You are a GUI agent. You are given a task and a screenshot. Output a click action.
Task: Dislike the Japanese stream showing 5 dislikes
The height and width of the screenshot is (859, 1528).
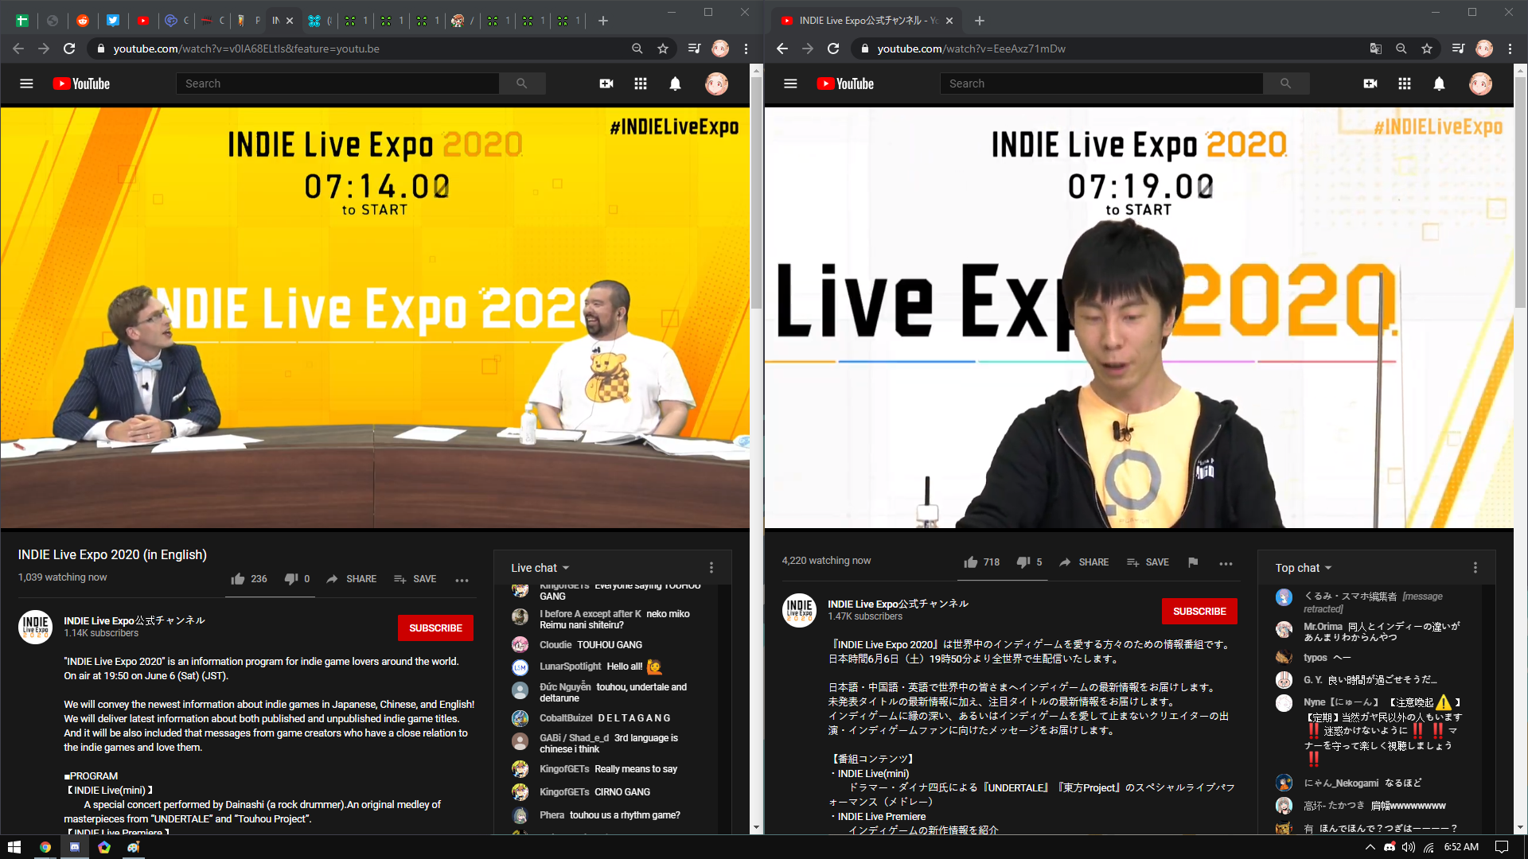pyautogui.click(x=1029, y=562)
